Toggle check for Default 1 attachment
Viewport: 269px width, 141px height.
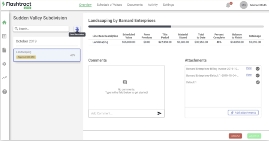tap(258, 82)
